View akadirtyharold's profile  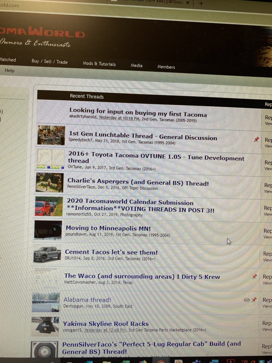[83, 116]
